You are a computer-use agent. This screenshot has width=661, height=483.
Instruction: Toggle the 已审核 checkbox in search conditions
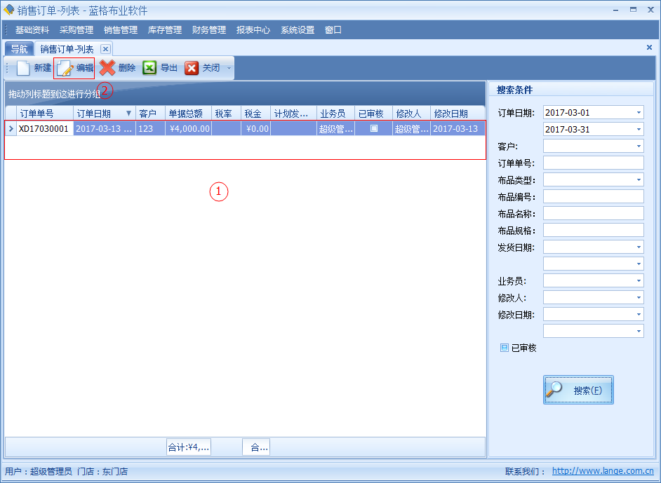[x=505, y=348]
